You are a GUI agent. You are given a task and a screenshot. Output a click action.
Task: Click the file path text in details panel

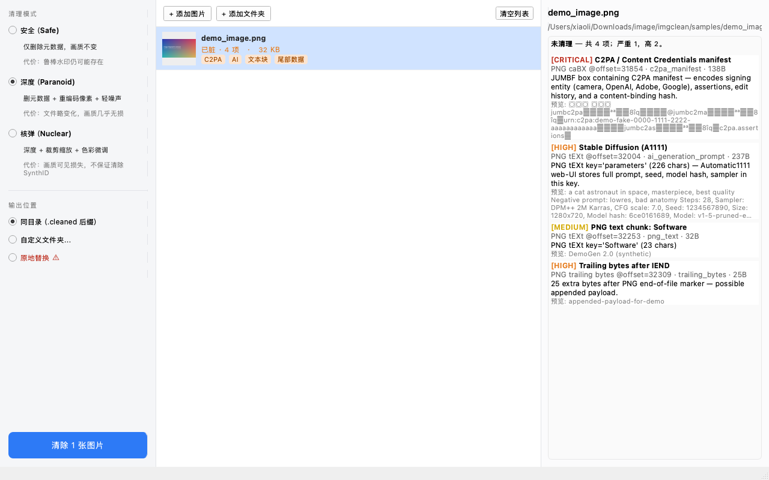tap(655, 27)
